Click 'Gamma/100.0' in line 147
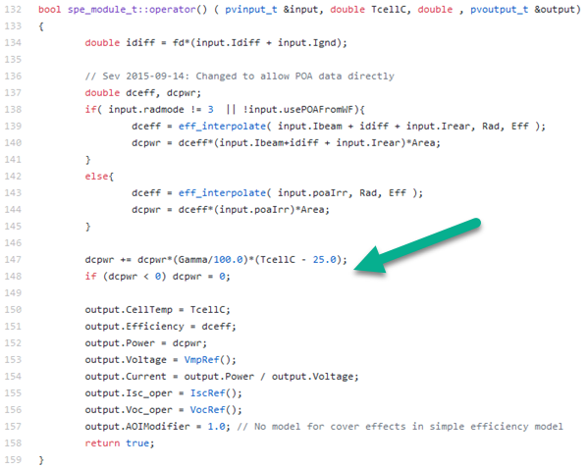 (210, 259)
